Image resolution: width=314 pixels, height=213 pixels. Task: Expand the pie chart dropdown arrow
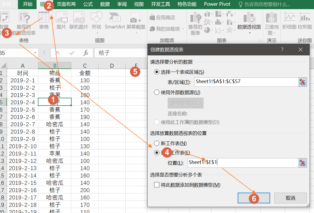coord(212,30)
